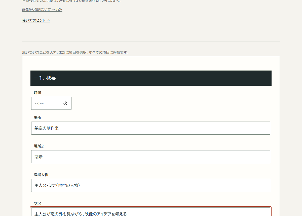Select the 状況 field label
The width and height of the screenshot is (302, 216).
[x=37, y=203]
